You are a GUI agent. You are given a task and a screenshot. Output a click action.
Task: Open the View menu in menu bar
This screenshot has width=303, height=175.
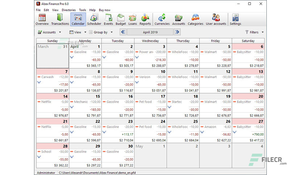[x=55, y=10]
